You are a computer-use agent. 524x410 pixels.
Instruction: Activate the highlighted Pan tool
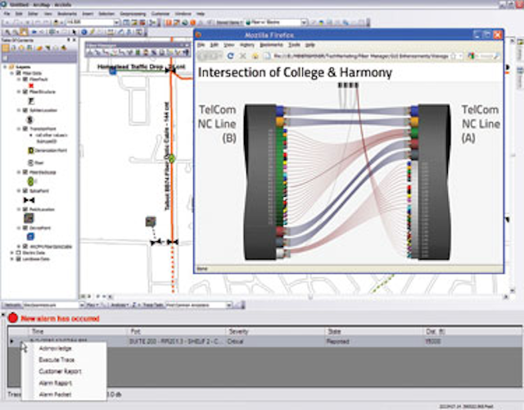pyautogui.click(x=24, y=32)
